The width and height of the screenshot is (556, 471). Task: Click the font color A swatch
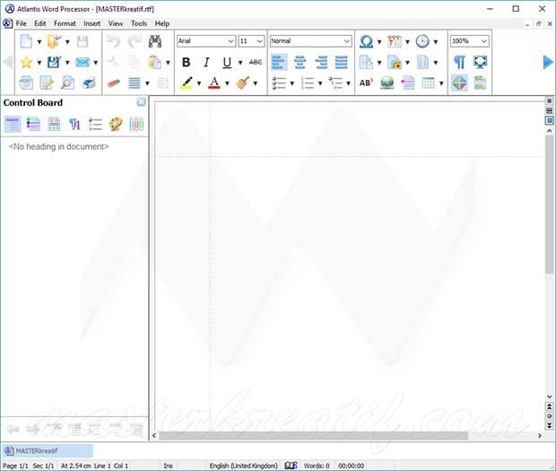(213, 83)
